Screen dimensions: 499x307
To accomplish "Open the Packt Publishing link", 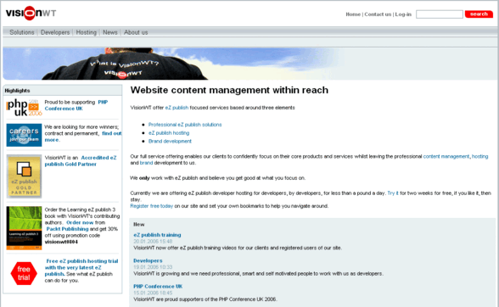I will pos(68,229).
